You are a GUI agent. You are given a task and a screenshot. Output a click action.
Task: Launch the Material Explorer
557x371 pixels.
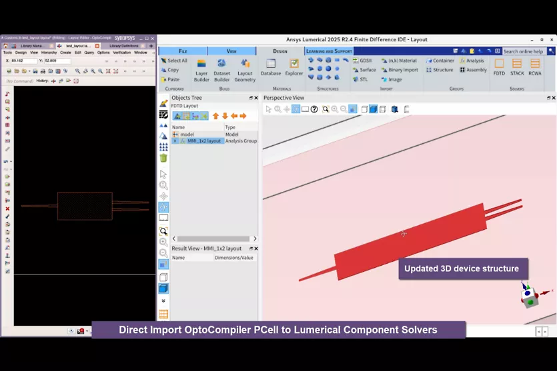[x=294, y=67]
